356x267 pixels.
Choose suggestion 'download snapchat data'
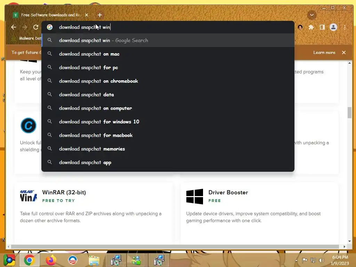[168, 95]
